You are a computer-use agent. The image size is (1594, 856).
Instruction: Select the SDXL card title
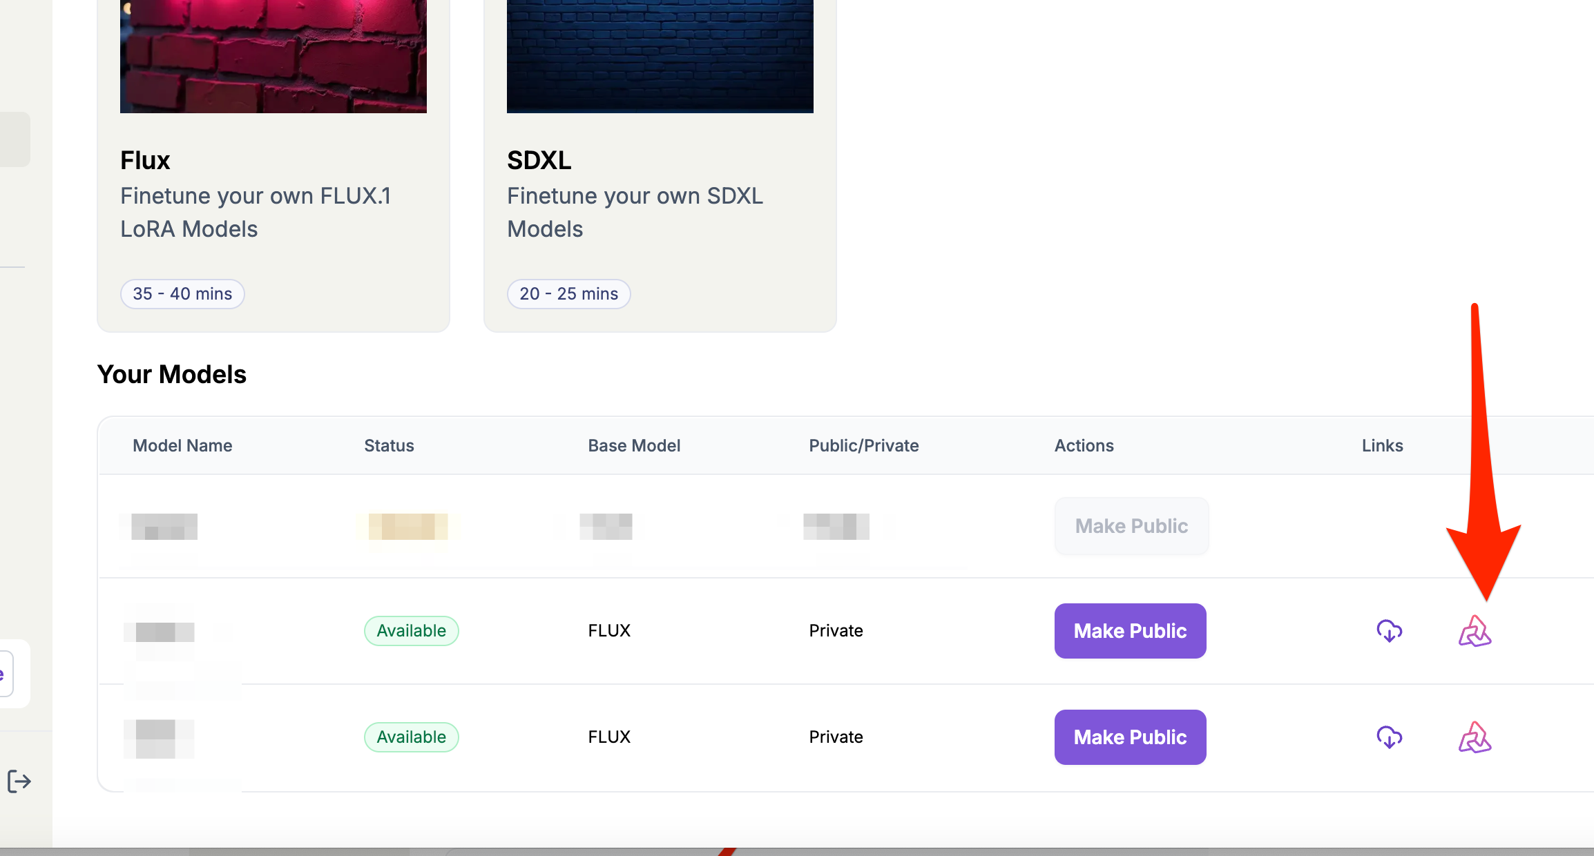pos(539,160)
